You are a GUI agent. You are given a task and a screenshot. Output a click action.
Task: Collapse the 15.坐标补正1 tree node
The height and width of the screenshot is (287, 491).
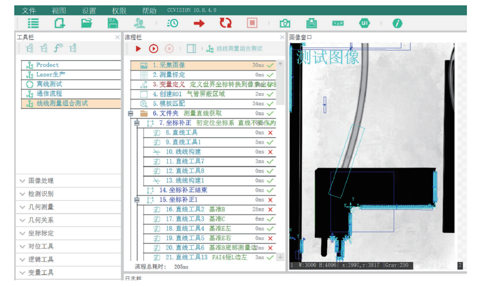click(137, 200)
